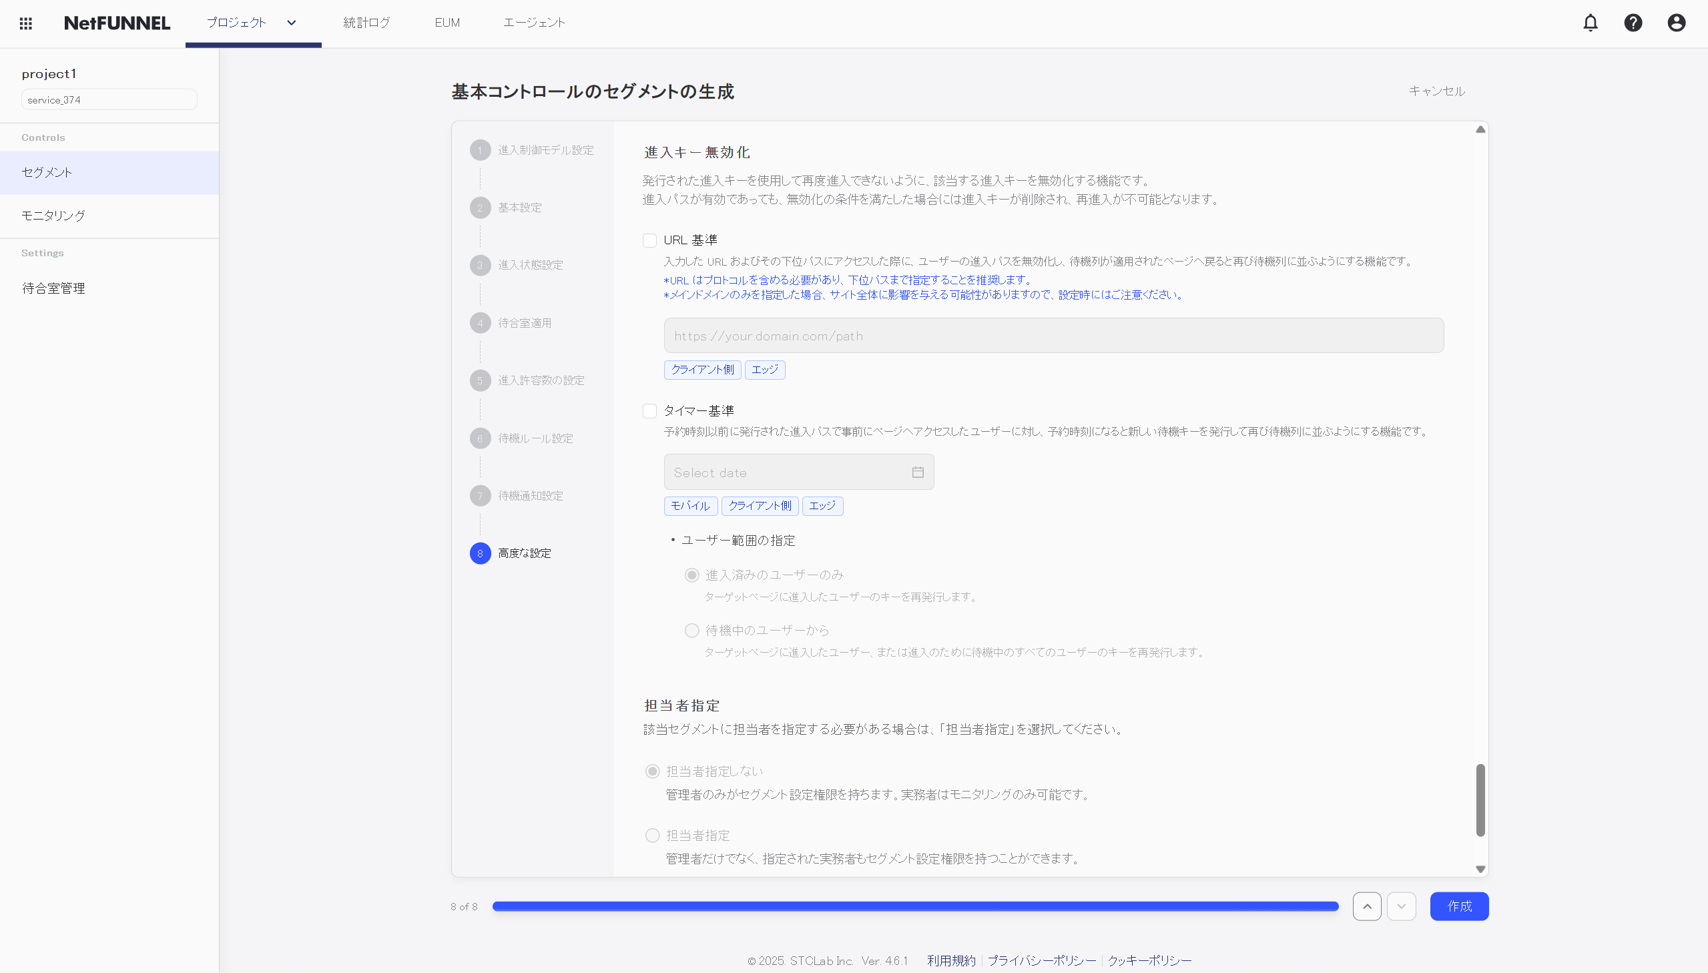Enable the タイマー基準 checkbox
This screenshot has height=973, width=1708.
(x=649, y=410)
